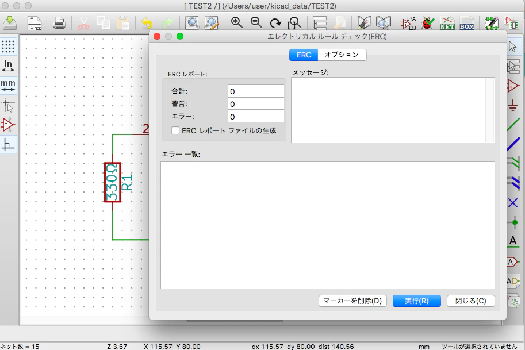Toggle grid display dots icon

(8, 47)
